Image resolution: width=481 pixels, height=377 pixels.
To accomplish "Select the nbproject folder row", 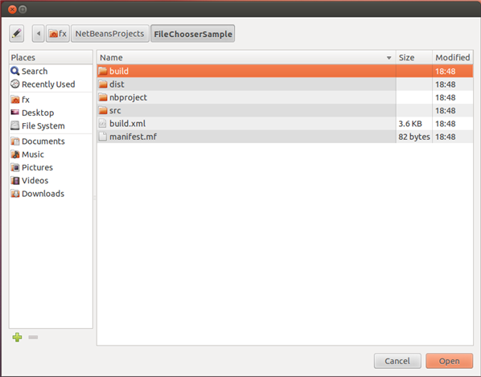I will click(x=285, y=97).
